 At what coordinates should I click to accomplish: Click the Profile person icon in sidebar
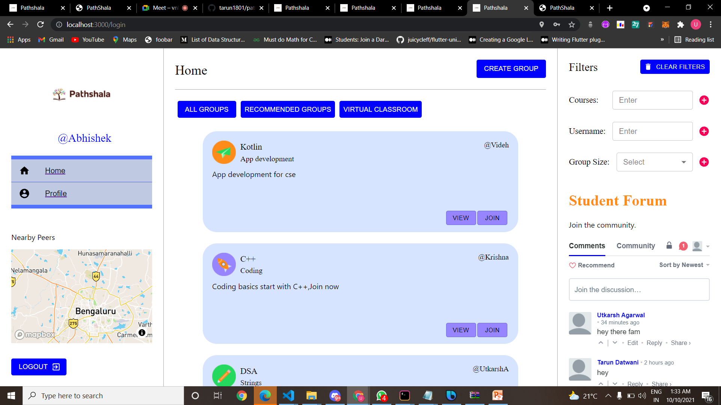click(24, 193)
